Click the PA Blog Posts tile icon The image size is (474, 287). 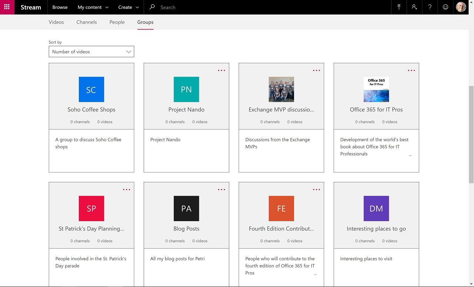(186, 209)
